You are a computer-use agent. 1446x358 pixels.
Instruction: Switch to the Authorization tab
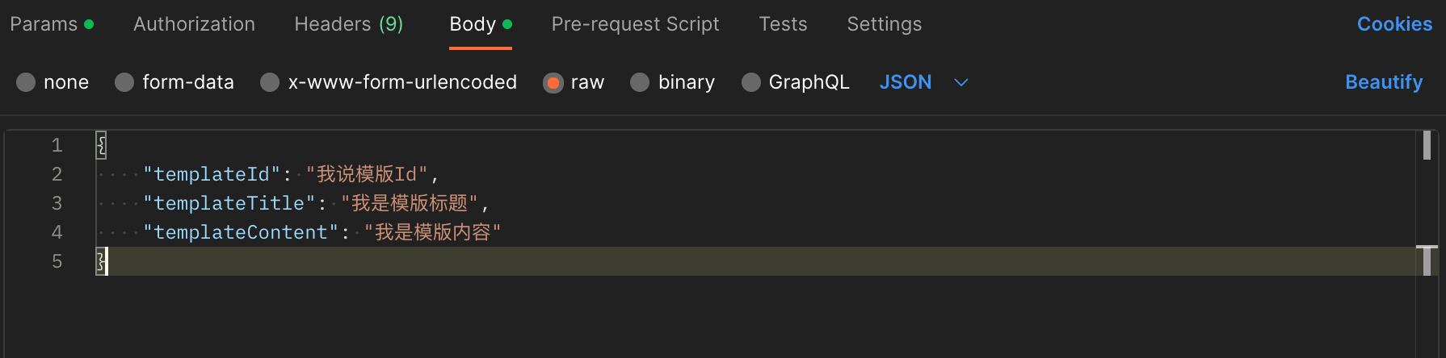coord(194,24)
